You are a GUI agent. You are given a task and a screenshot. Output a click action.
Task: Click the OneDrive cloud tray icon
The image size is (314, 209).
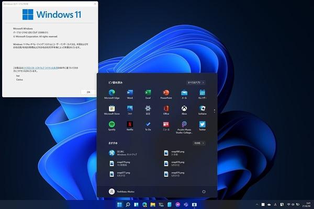coord(269,204)
